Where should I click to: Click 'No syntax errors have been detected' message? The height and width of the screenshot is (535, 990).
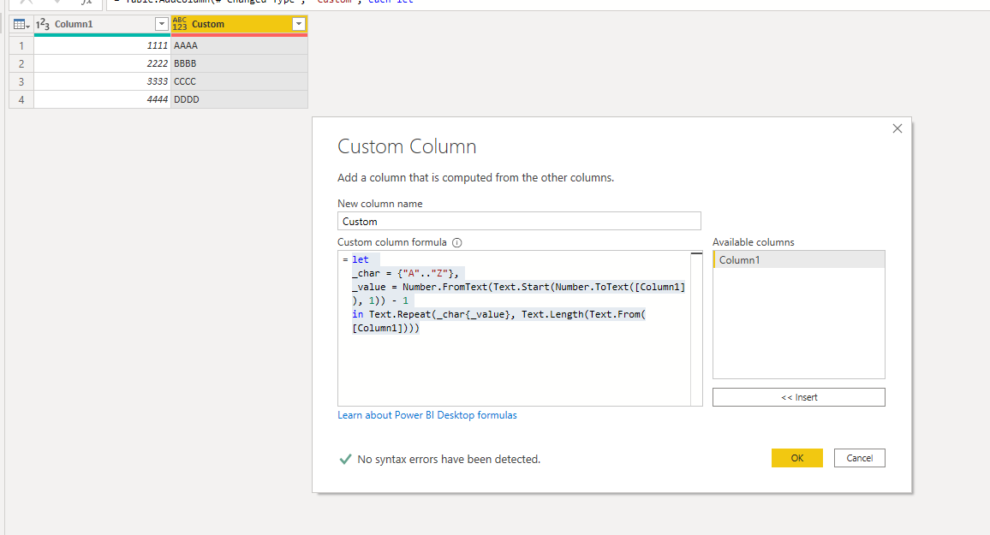[x=449, y=460]
